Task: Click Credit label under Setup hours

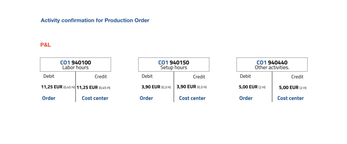Action: click(x=199, y=77)
